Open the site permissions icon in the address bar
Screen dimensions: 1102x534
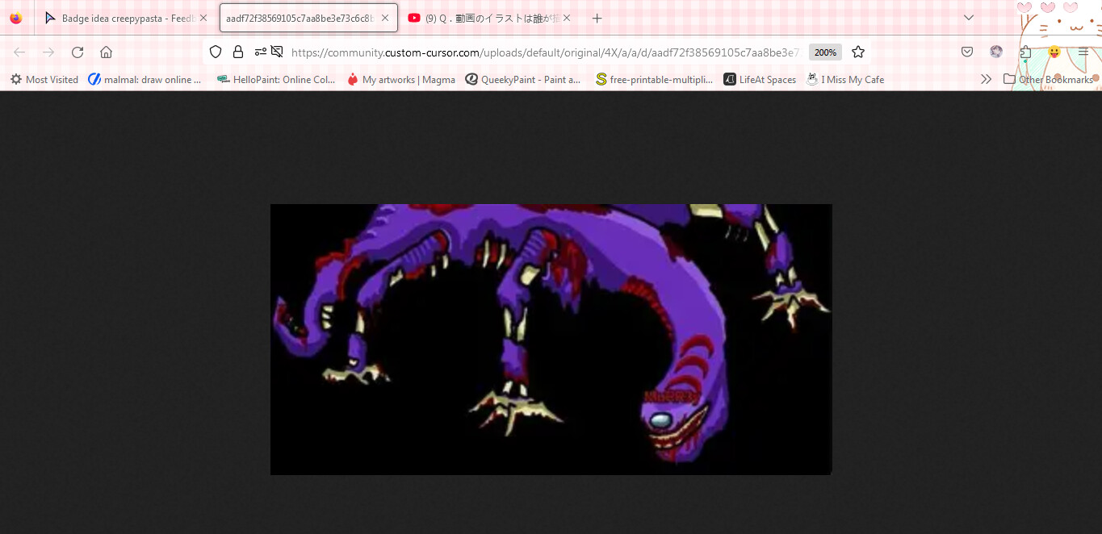tap(260, 52)
